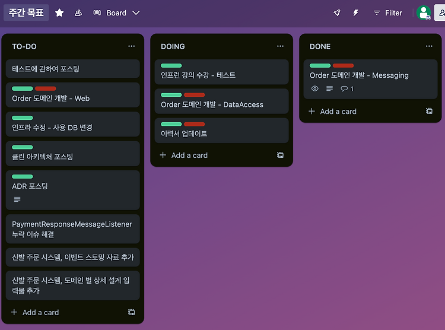Open TO-DO list actions menu
This screenshot has width=445, height=330.
click(x=131, y=46)
